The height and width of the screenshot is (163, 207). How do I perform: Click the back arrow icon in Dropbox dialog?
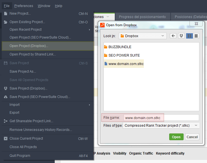coord(173,36)
